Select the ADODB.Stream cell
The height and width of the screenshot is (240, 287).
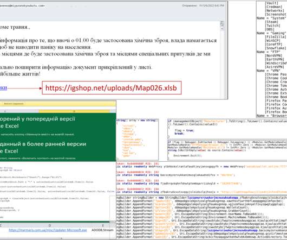[102, 230]
